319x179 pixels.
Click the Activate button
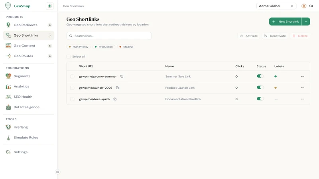[x=248, y=36]
